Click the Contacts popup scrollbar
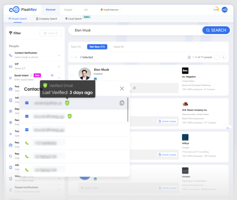This screenshot has height=200, width=237. click(x=128, y=110)
